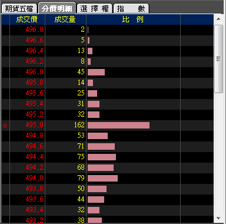
Task: Click the volume 79 bar at 494.0
Action: tap(102, 178)
